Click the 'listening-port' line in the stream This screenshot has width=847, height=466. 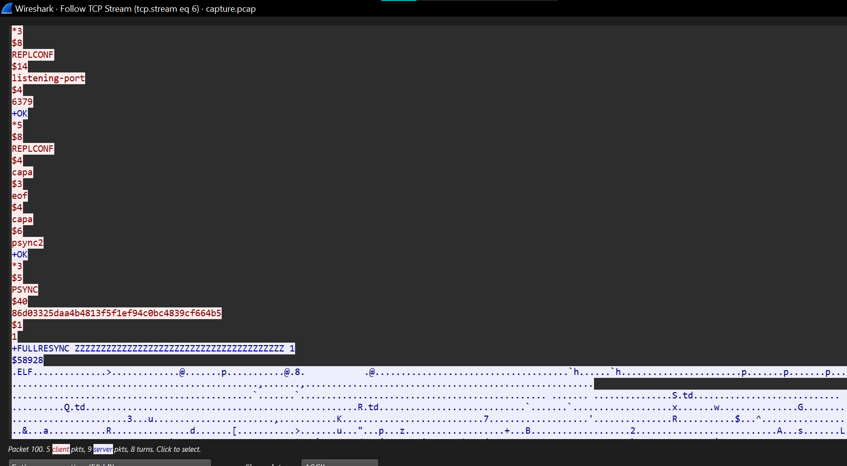pos(48,78)
